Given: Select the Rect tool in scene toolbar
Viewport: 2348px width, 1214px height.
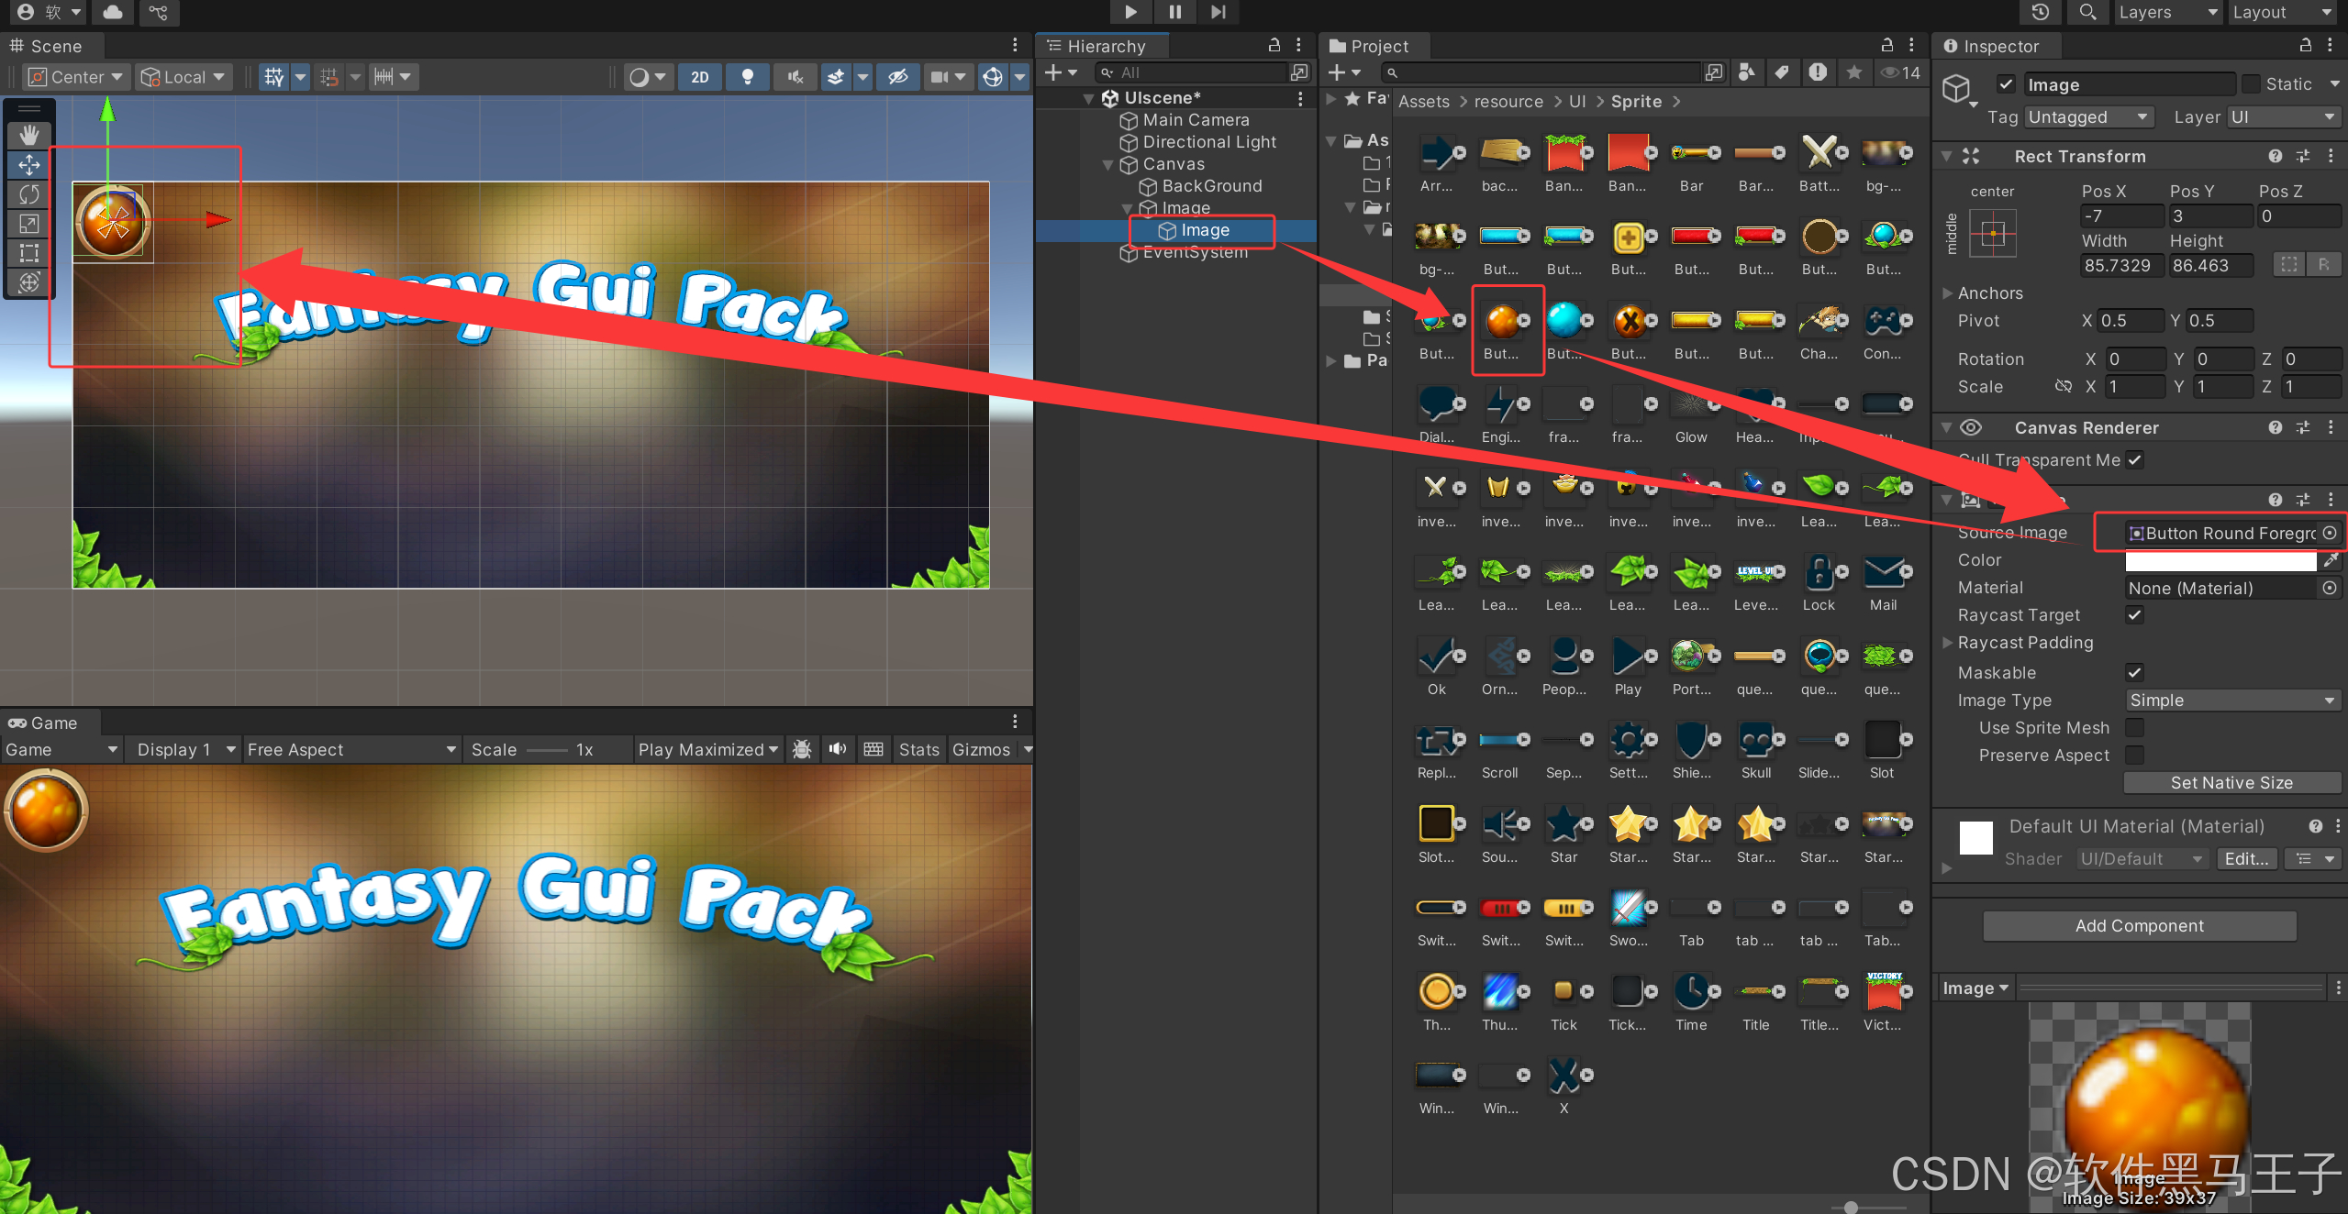Looking at the screenshot, I should pyautogui.click(x=29, y=253).
